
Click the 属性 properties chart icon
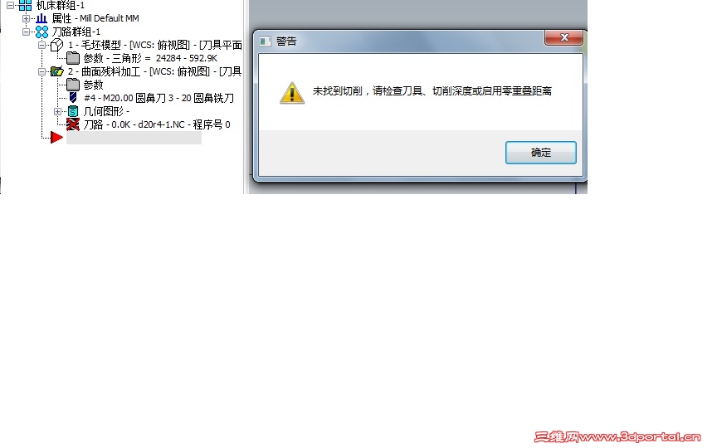(x=41, y=18)
